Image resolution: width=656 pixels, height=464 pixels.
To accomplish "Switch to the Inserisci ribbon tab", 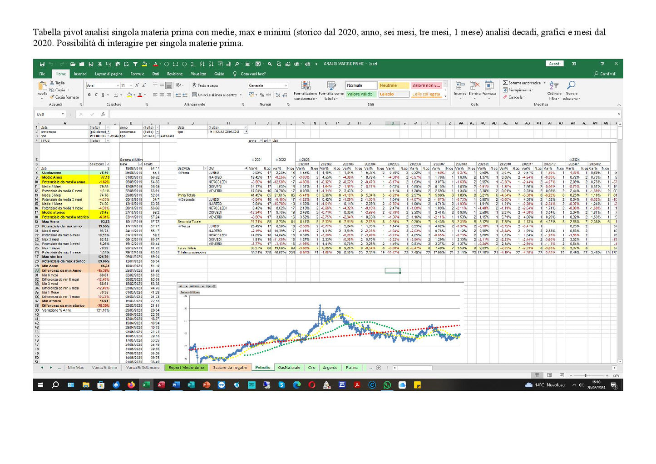I will pyautogui.click(x=80, y=74).
